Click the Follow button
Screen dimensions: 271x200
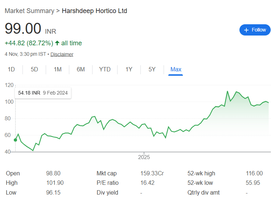255,30
